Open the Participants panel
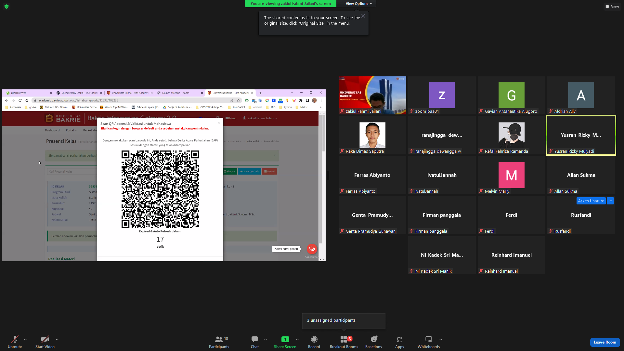The width and height of the screenshot is (624, 351). (x=219, y=342)
